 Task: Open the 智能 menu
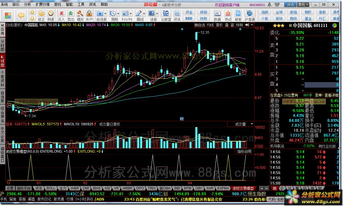(x=69, y=5)
